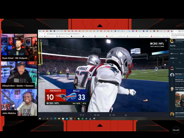The image size is (184, 138).
Task: Click the browser back arrow button
Action: click(40, 34)
